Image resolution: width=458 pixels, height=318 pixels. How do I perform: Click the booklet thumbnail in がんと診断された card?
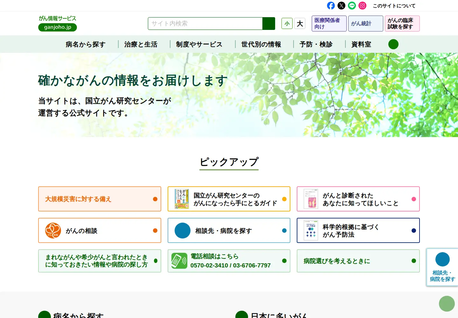pos(311,199)
